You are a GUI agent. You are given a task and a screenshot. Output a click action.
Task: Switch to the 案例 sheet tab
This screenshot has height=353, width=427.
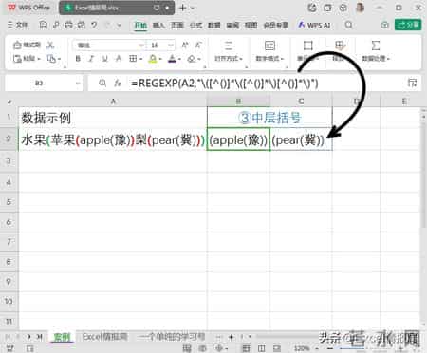[x=62, y=337]
